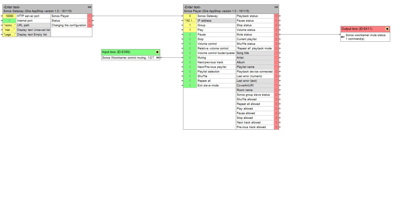Select the Internal port value cell
This screenshot has width=405, height=200.
[10, 21]
